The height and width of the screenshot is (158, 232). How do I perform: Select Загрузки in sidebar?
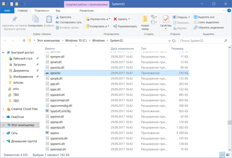[19, 65]
